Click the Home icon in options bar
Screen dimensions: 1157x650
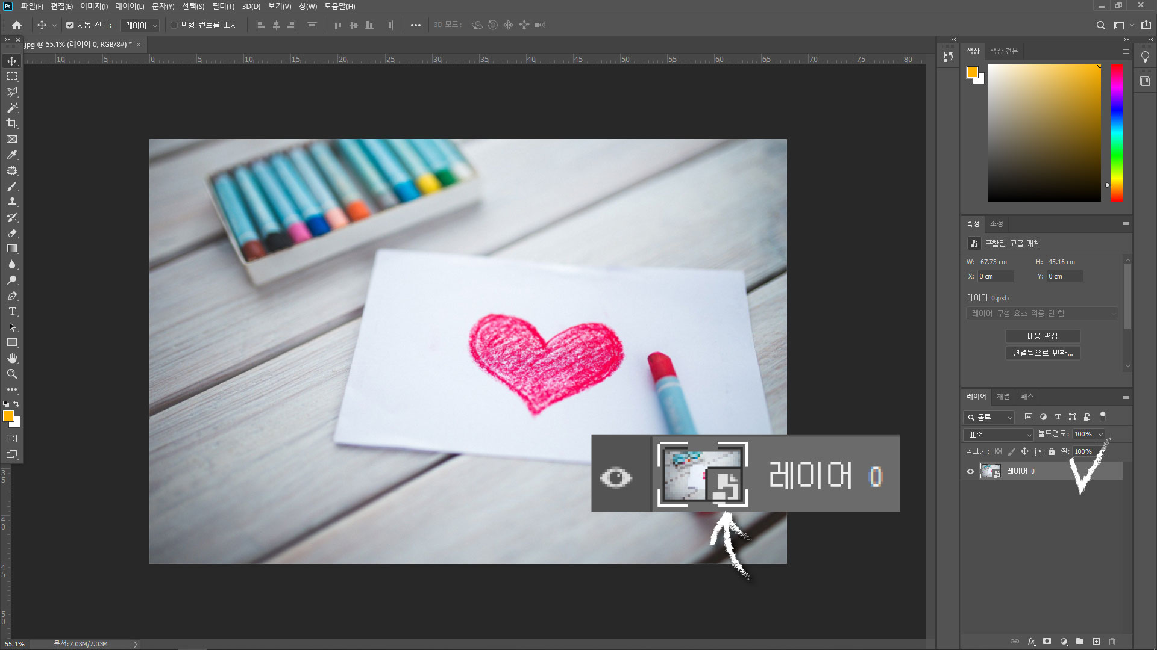point(17,25)
